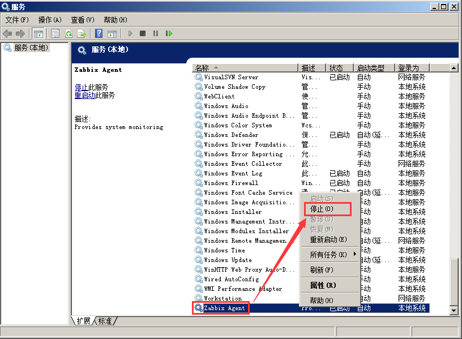The height and width of the screenshot is (339, 462).
Task: Click the gear icon beside WebClient
Action: pyautogui.click(x=198, y=96)
